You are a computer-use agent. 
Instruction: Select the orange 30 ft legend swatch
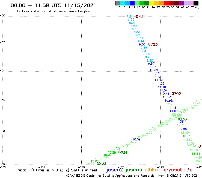pyautogui.click(x=162, y=4)
